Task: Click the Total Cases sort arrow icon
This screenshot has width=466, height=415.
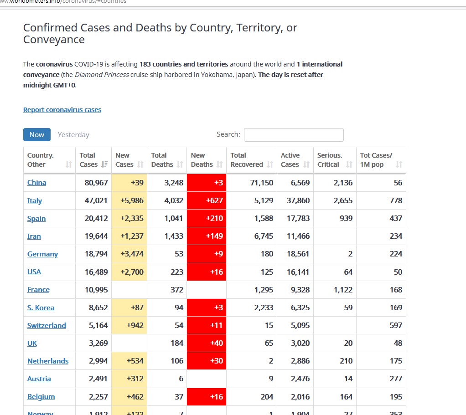Action: point(104,164)
